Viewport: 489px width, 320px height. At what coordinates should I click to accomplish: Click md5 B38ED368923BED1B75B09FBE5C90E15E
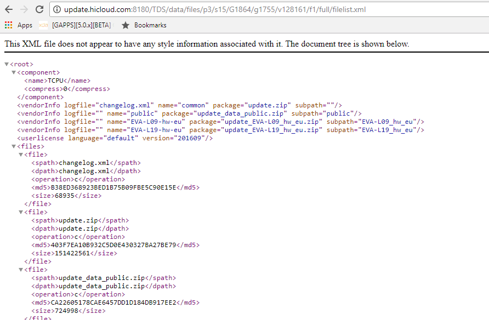113,187
